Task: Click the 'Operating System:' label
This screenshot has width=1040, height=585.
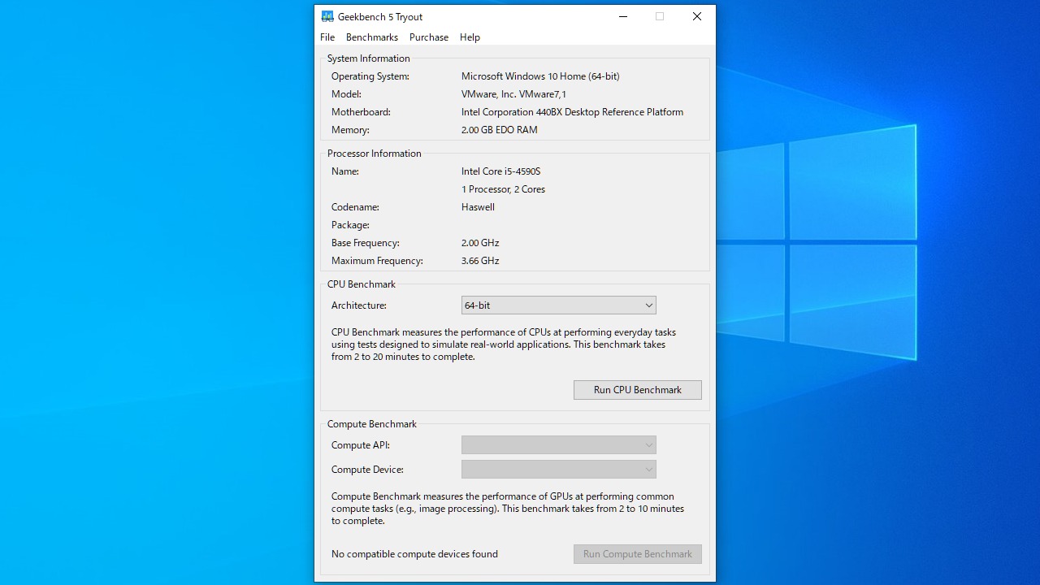Action: point(370,76)
